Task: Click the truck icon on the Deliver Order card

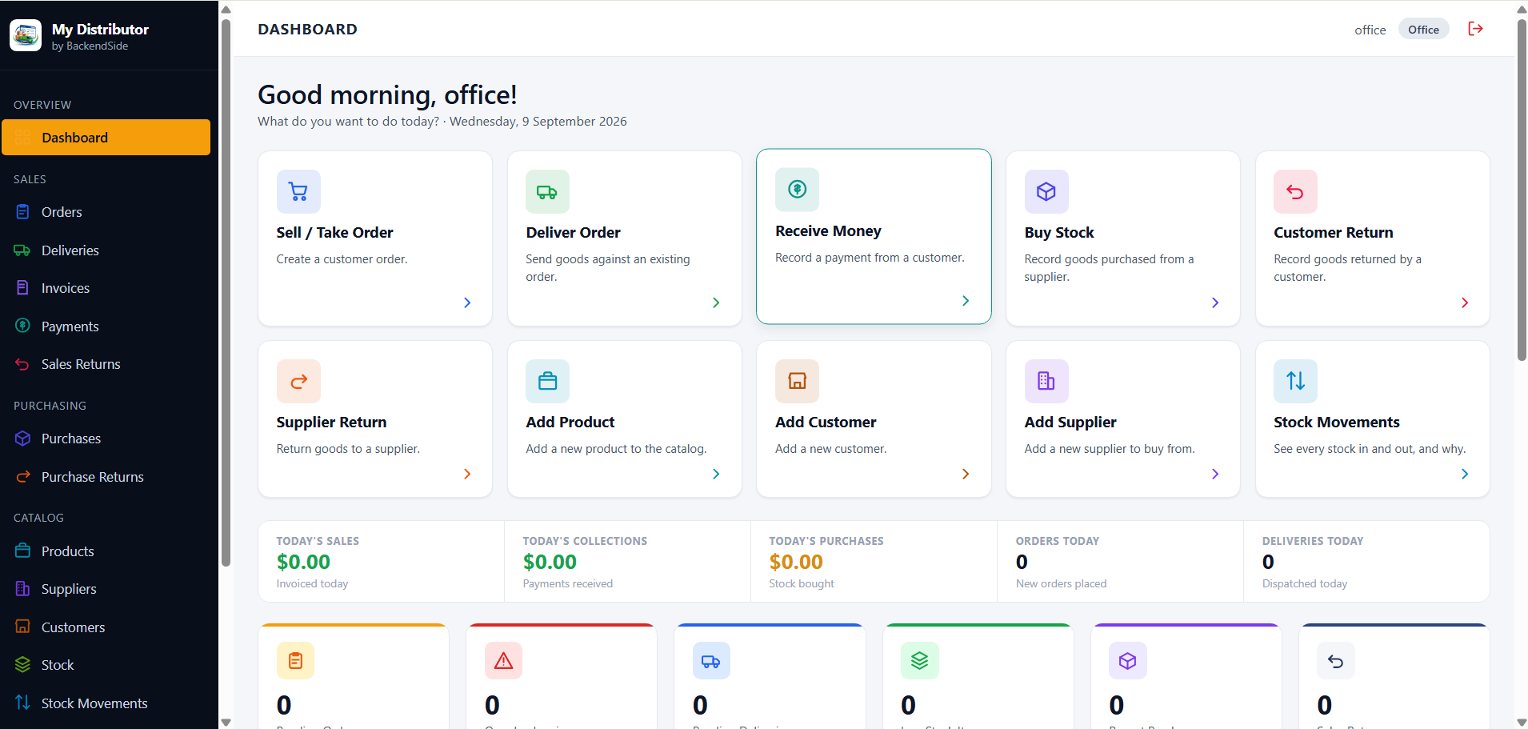Action: [x=547, y=191]
